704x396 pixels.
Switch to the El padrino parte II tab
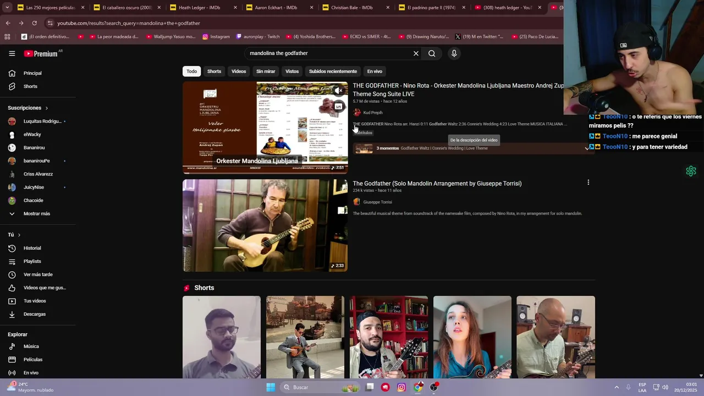tap(431, 8)
